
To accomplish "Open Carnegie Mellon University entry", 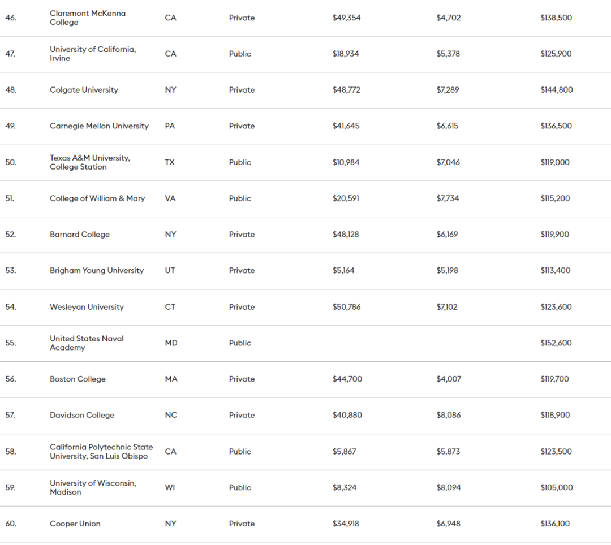I will tap(99, 126).
